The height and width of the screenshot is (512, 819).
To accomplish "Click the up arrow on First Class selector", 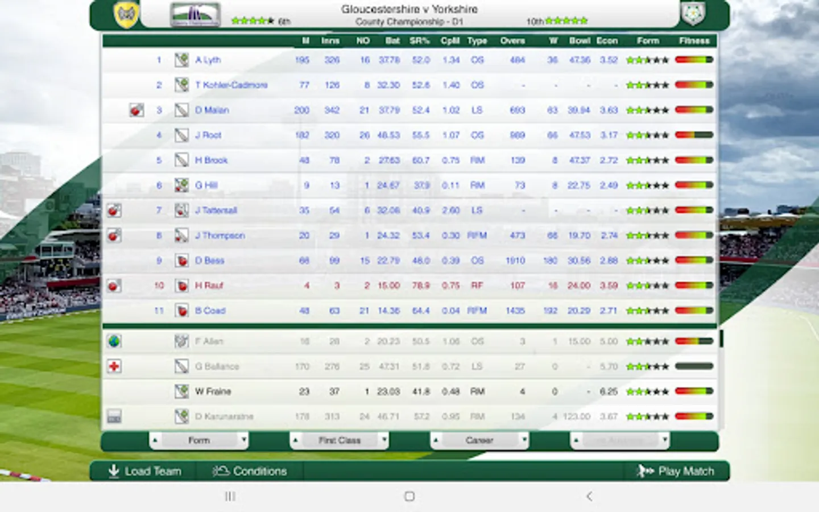I will (295, 440).
